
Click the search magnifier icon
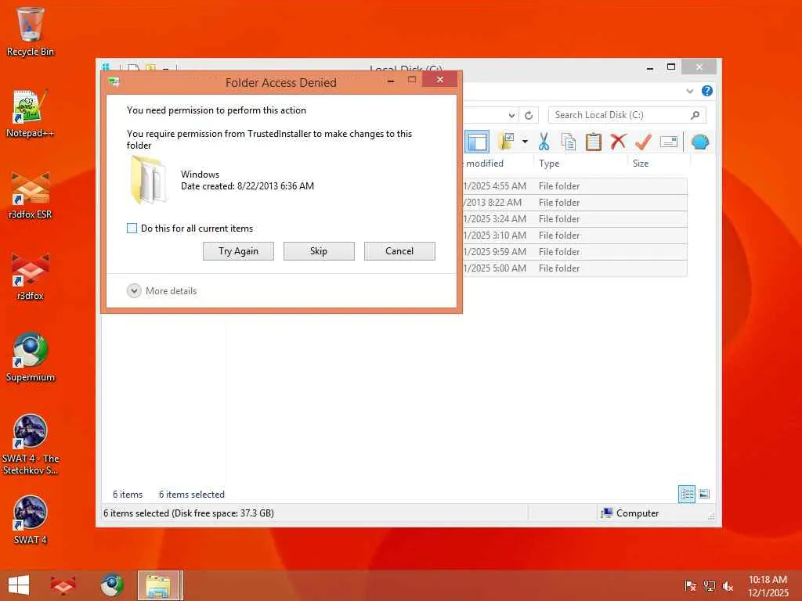point(695,115)
